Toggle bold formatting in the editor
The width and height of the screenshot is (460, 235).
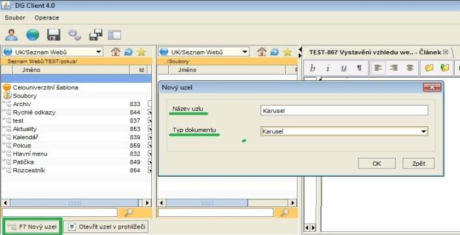point(313,68)
